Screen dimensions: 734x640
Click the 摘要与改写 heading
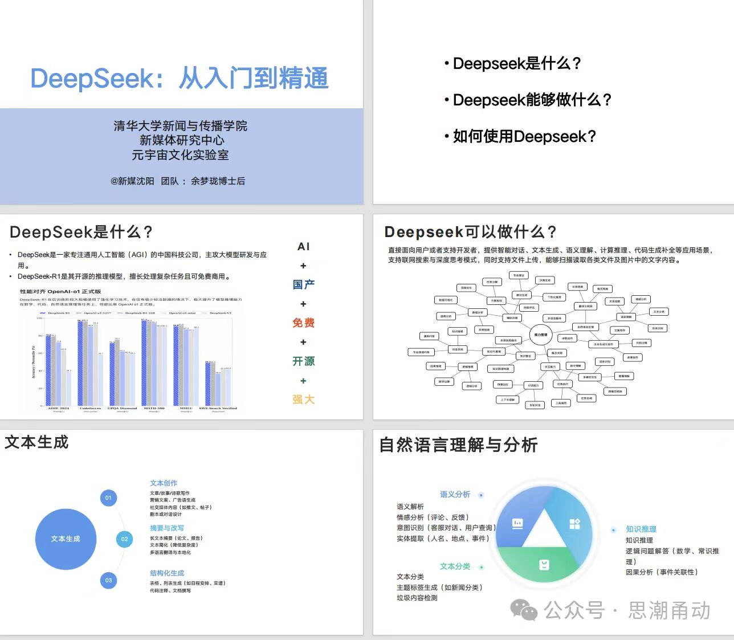click(x=166, y=528)
